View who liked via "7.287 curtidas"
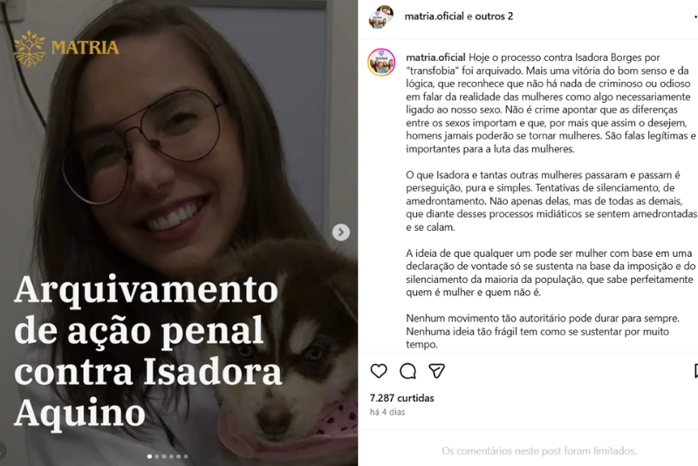This screenshot has width=698, height=466. (x=401, y=398)
